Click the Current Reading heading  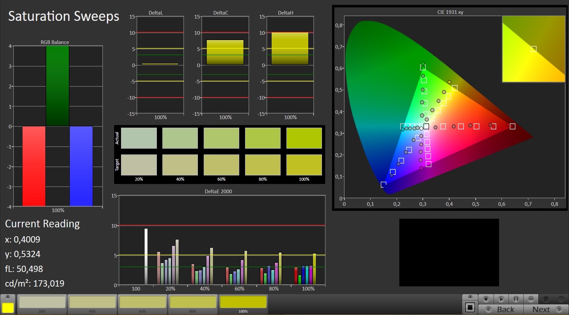point(42,224)
